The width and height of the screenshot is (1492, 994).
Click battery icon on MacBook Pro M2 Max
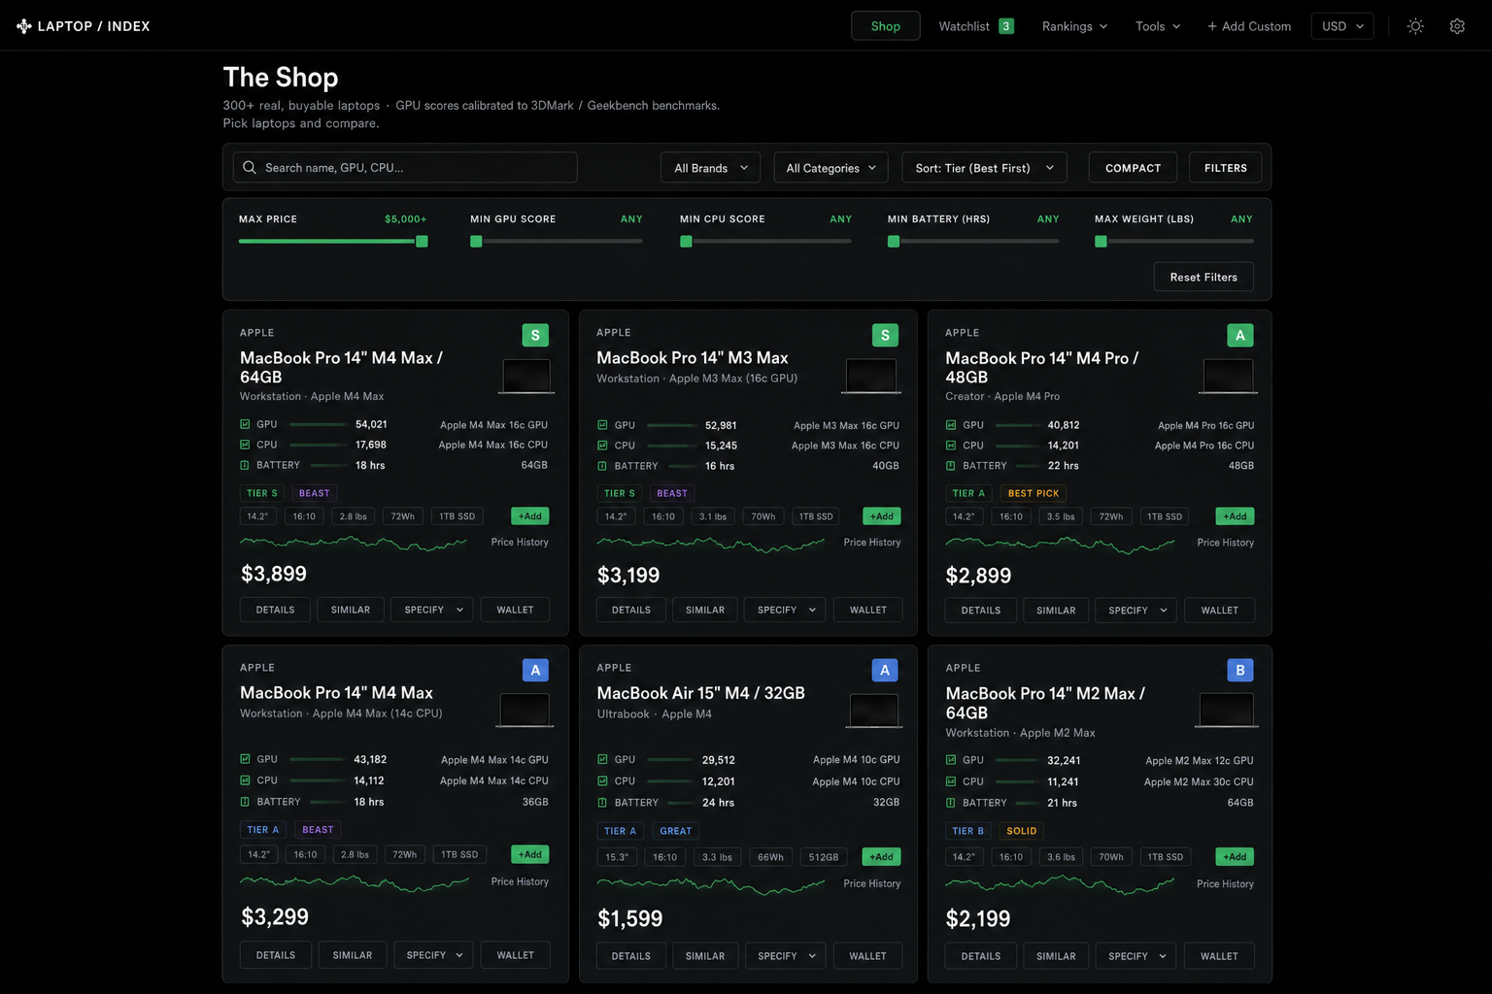(x=950, y=803)
